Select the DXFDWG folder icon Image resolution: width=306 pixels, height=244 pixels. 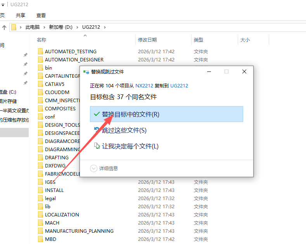(x=40, y=166)
